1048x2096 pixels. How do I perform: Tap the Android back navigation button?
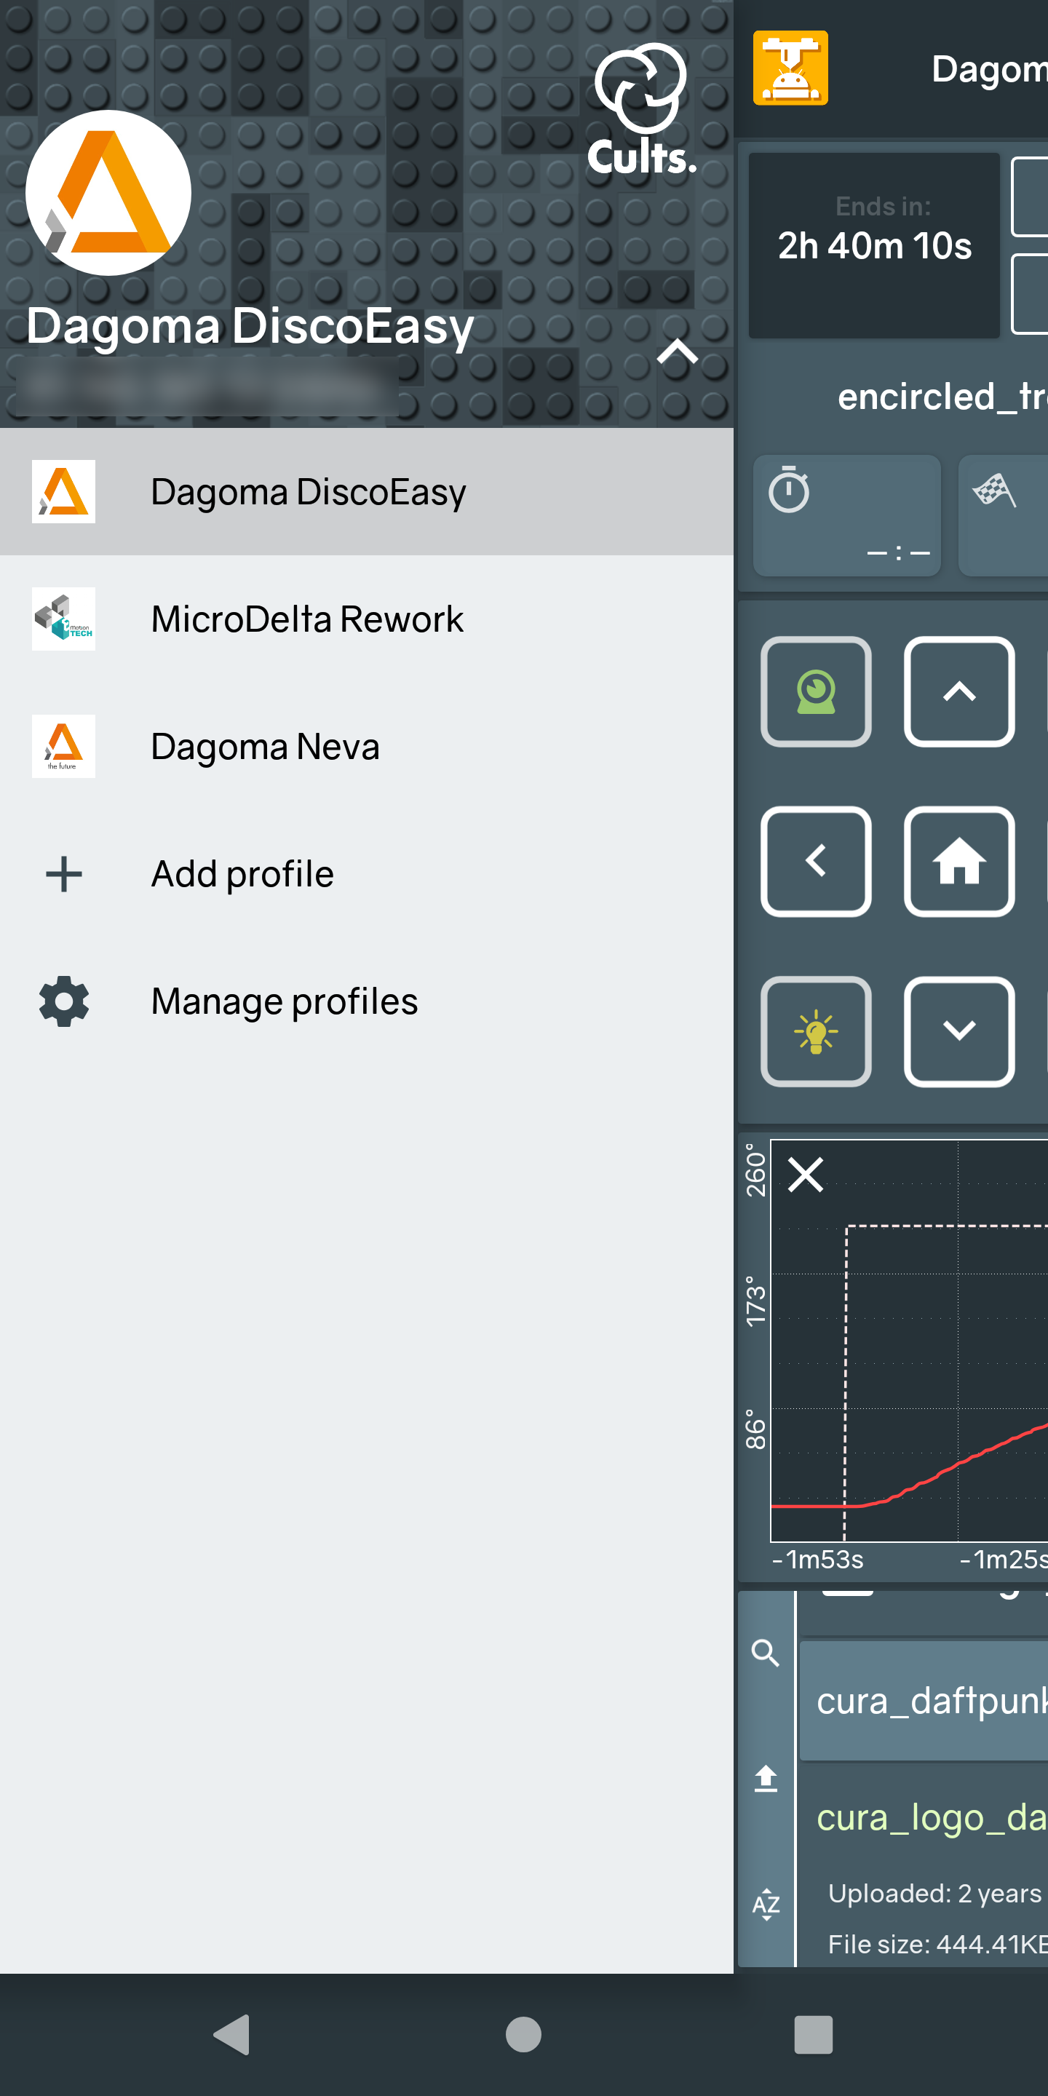tap(232, 2034)
